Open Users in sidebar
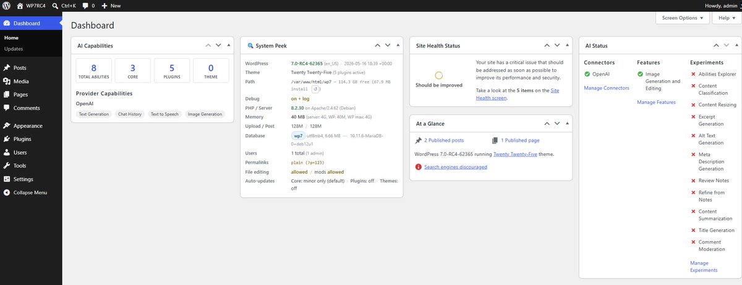This screenshot has width=742, height=285. click(31, 152)
